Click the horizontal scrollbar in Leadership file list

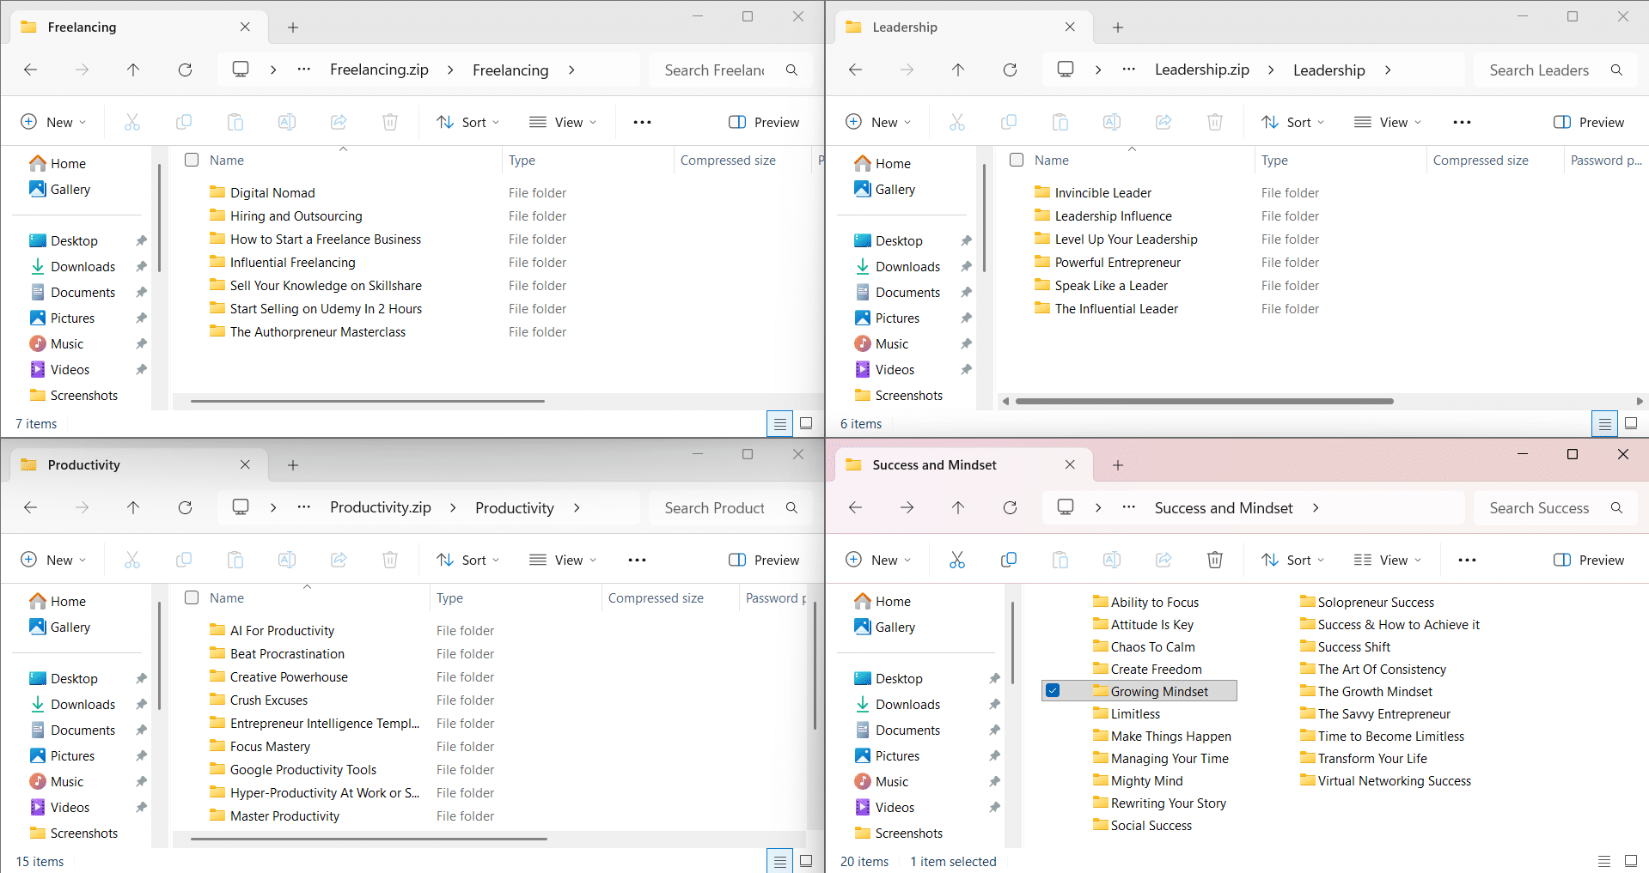[x=1203, y=401]
